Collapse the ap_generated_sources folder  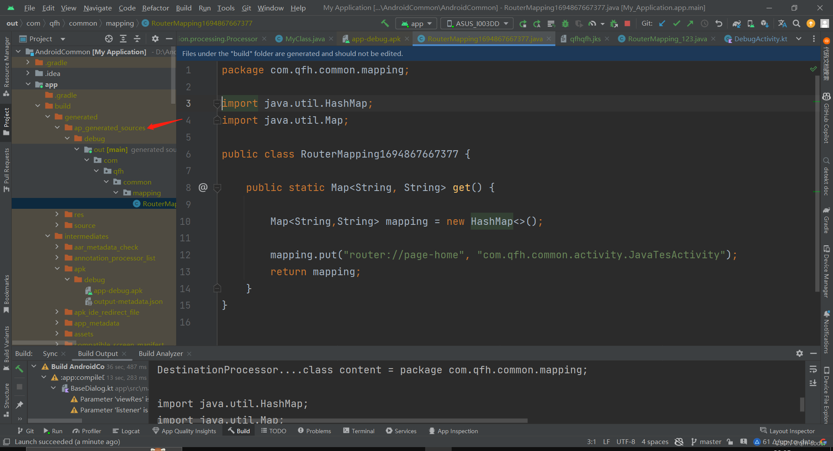(57, 128)
